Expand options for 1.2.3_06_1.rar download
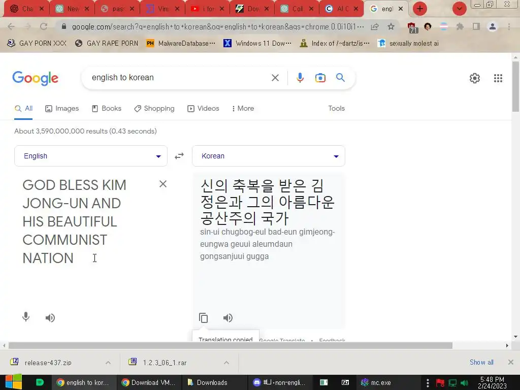 click(226, 363)
